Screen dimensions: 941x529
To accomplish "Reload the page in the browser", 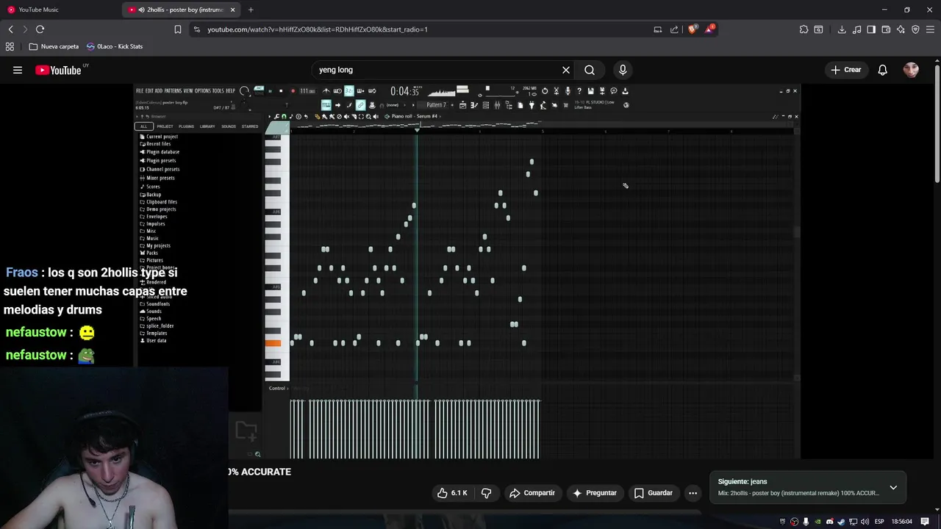I will point(40,29).
